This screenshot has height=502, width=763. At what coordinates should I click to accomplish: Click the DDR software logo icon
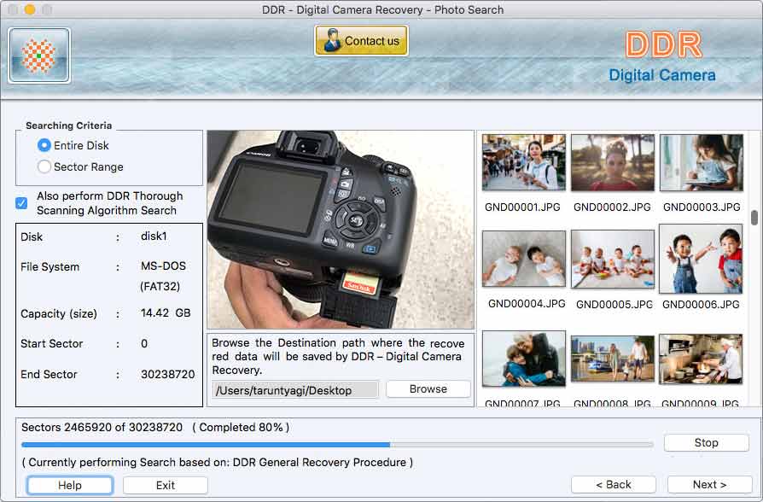pyautogui.click(x=38, y=53)
